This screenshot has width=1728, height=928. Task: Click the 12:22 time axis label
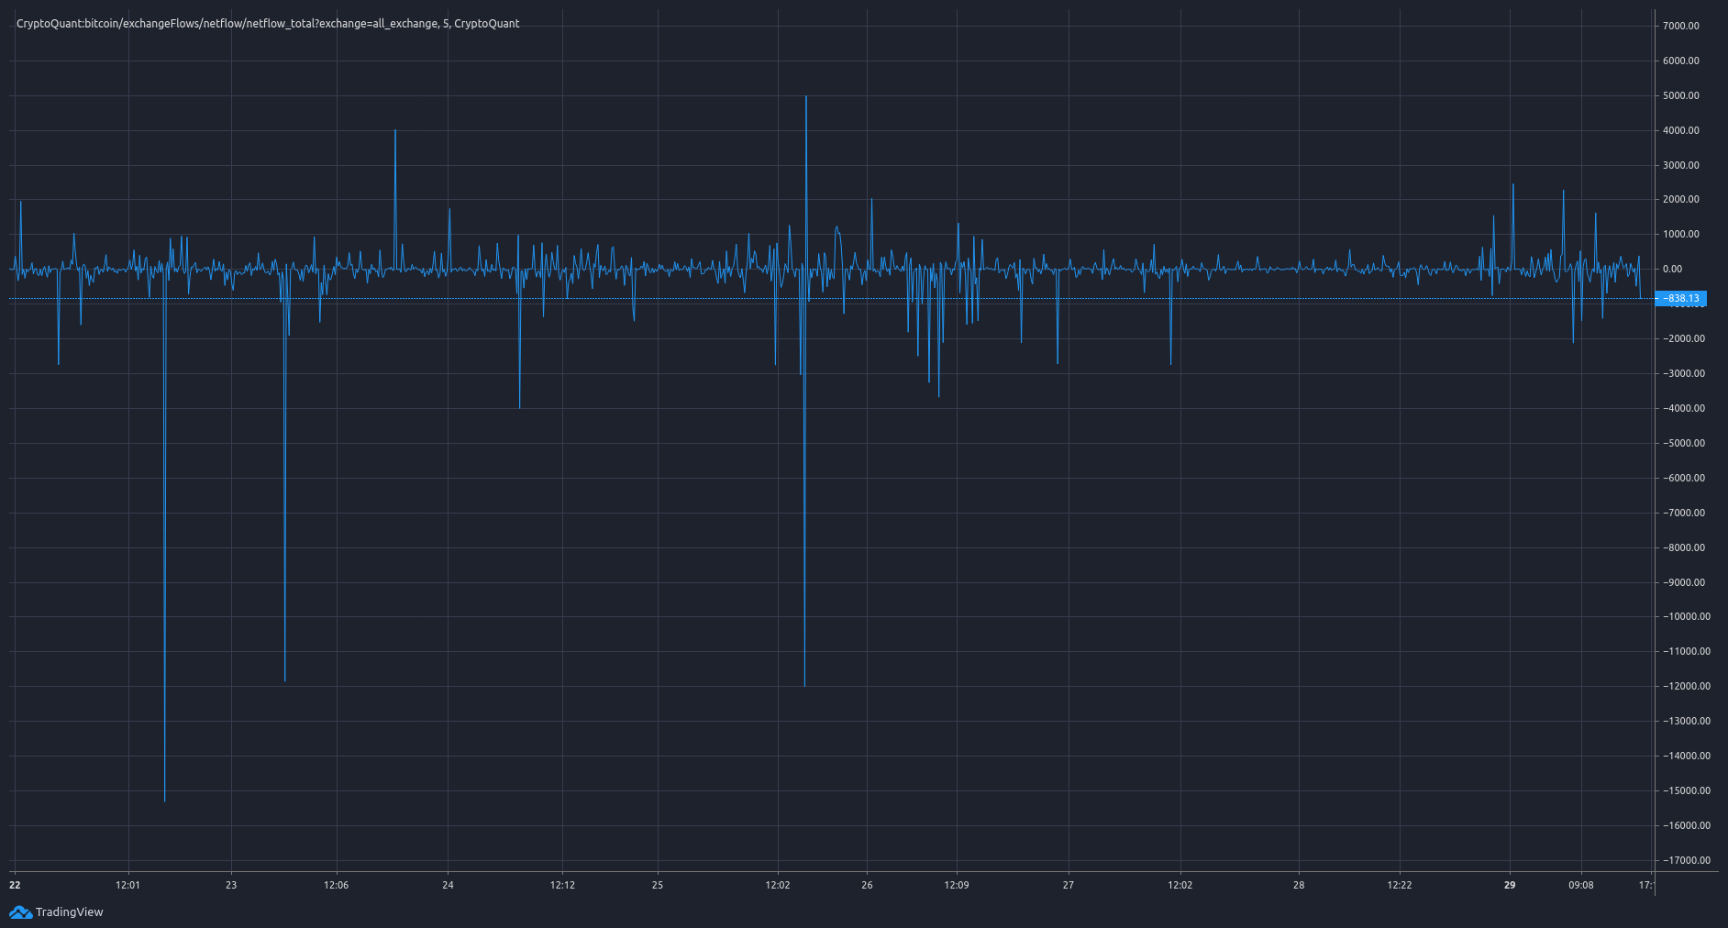[x=1401, y=886]
